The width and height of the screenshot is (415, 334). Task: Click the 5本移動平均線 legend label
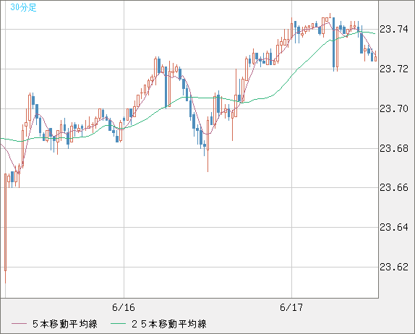[65, 324]
